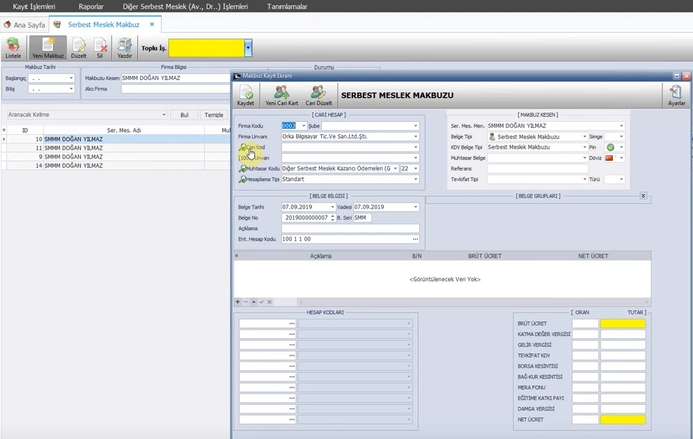The width and height of the screenshot is (693, 439).
Task: Open the Toplu İş. yellow dropdown
Action: tap(248, 48)
